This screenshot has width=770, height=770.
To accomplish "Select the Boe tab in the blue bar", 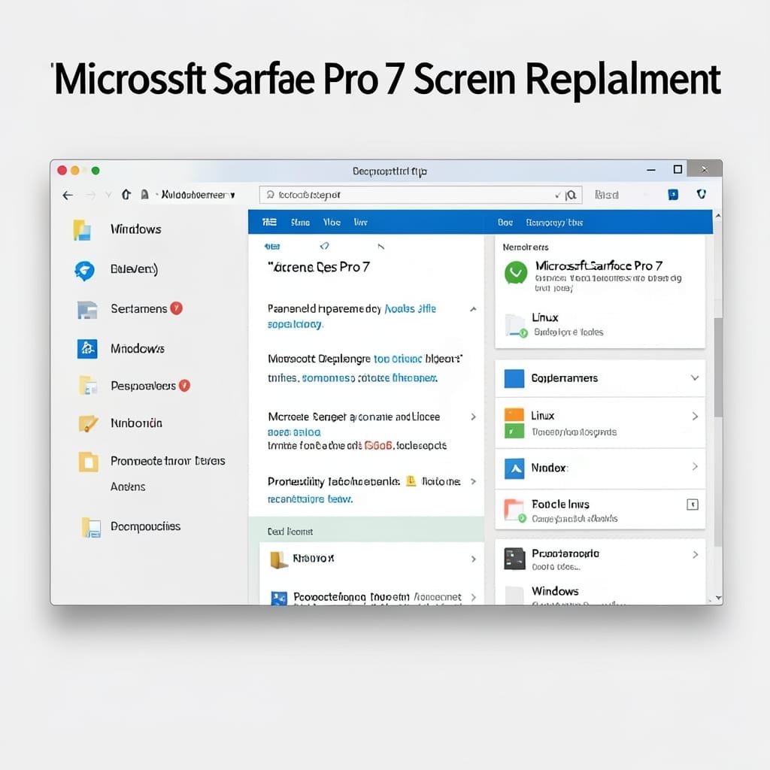I will pos(505,223).
